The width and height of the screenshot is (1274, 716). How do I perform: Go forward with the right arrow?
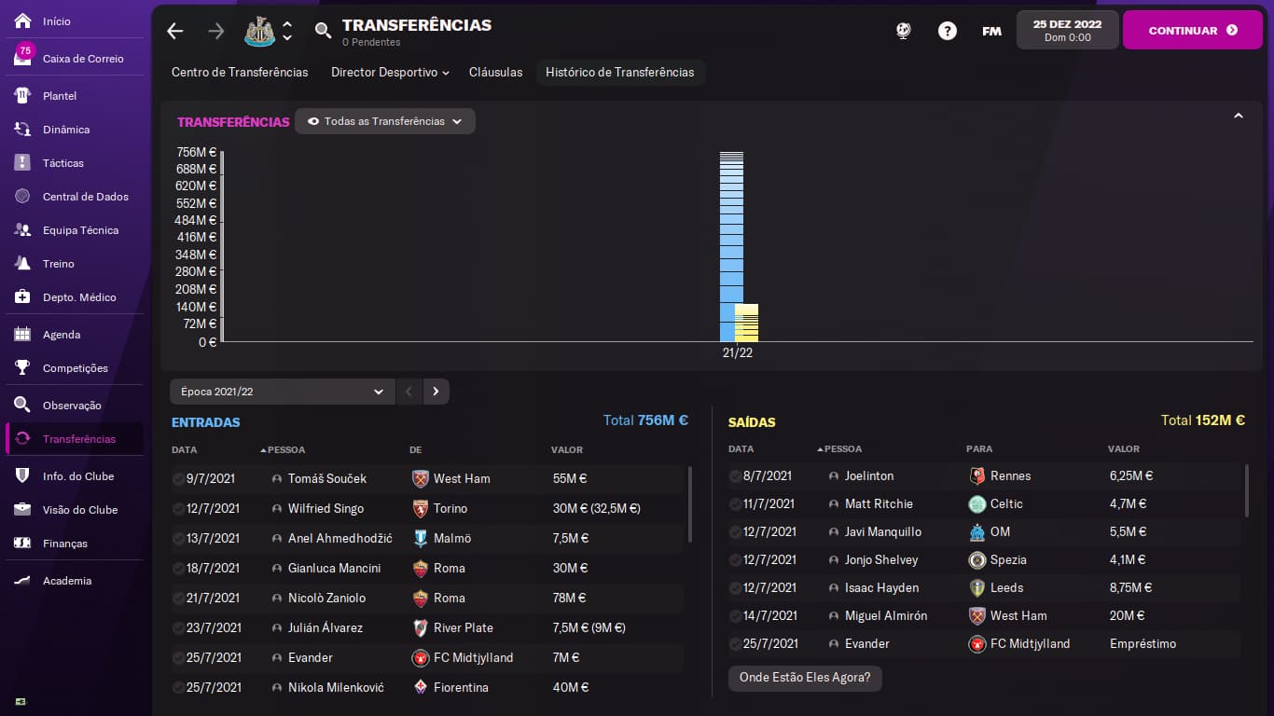click(216, 31)
